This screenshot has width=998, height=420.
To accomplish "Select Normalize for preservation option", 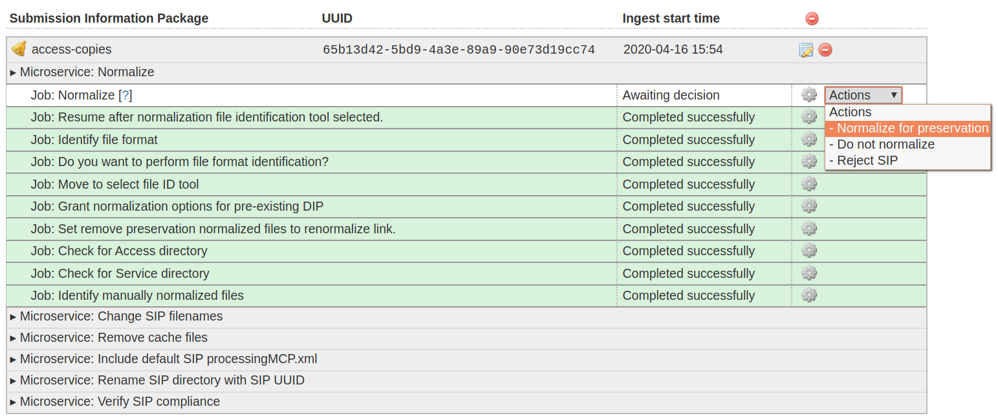I will coord(908,128).
